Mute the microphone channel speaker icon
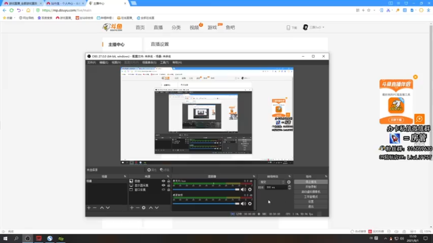Viewport: 433px width, 243px height. tap(243, 190)
